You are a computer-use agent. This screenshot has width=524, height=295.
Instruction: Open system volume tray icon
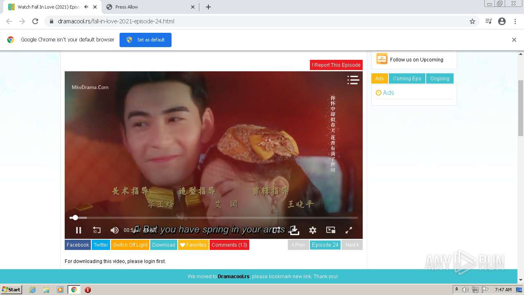click(465, 290)
